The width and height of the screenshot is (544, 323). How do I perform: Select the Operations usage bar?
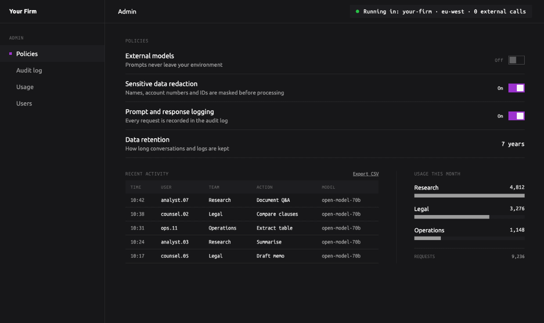(x=469, y=238)
